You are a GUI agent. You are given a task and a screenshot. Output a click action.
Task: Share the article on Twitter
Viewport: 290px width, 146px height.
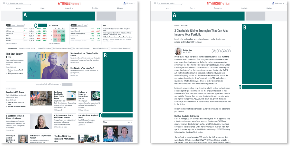click(214, 51)
